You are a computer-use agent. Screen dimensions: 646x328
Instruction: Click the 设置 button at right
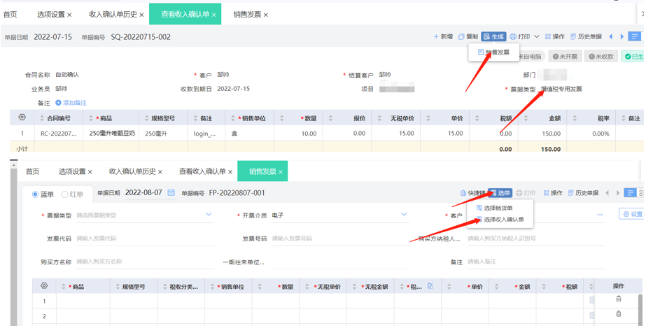coord(631,214)
